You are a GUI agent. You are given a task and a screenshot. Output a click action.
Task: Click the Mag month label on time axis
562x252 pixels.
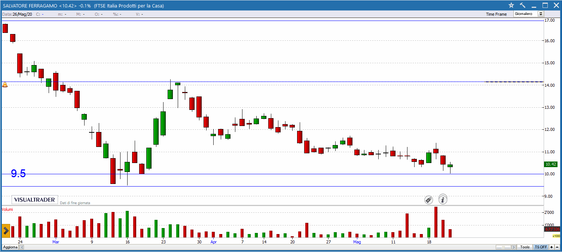pos(357,242)
